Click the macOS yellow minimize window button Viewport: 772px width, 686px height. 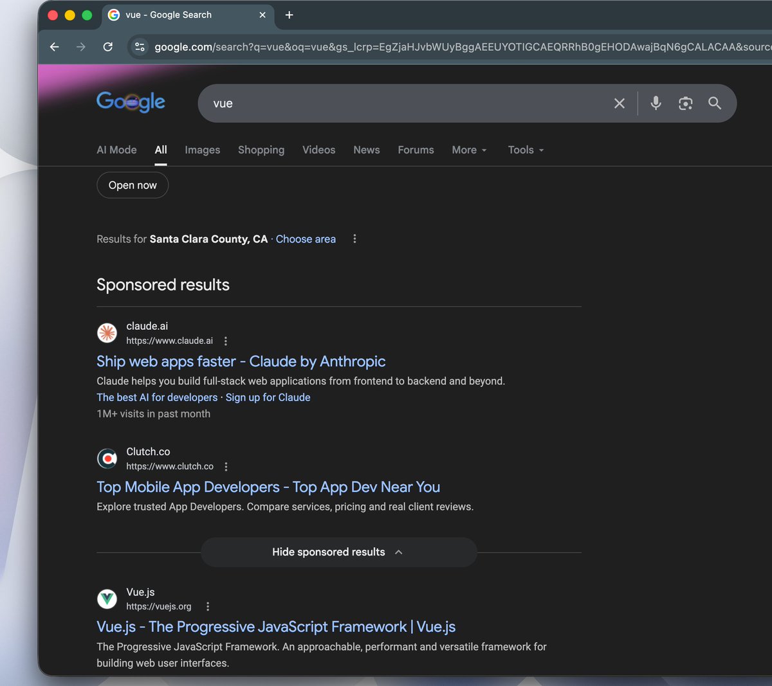[70, 15]
